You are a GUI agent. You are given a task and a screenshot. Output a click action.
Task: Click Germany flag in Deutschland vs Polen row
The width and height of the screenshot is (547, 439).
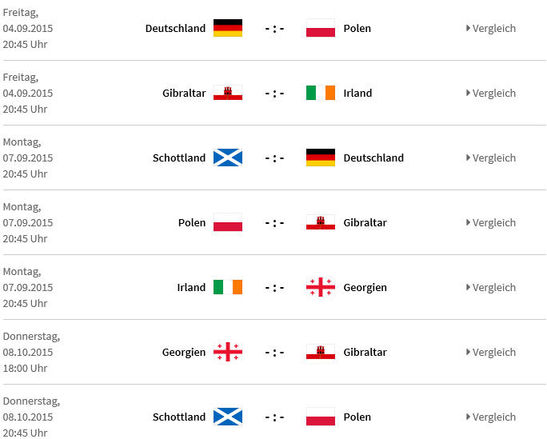(228, 28)
